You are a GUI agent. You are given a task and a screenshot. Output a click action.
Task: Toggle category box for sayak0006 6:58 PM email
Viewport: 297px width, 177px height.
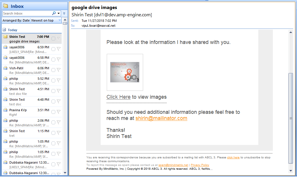point(53,59)
